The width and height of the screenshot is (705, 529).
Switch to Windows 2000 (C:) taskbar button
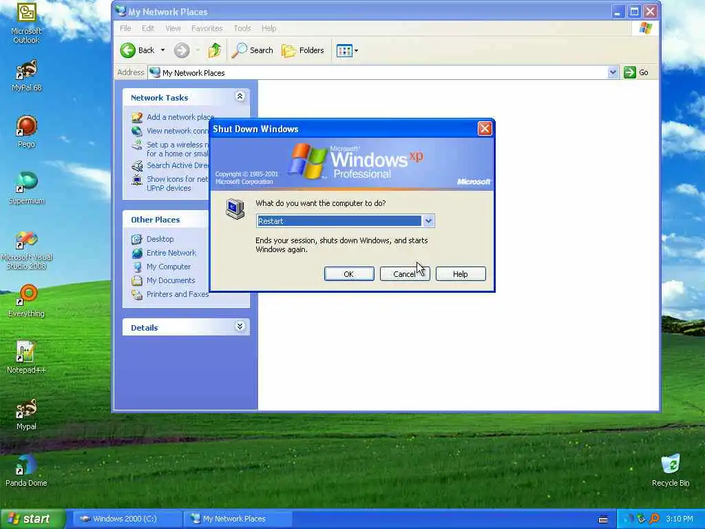pos(127,519)
